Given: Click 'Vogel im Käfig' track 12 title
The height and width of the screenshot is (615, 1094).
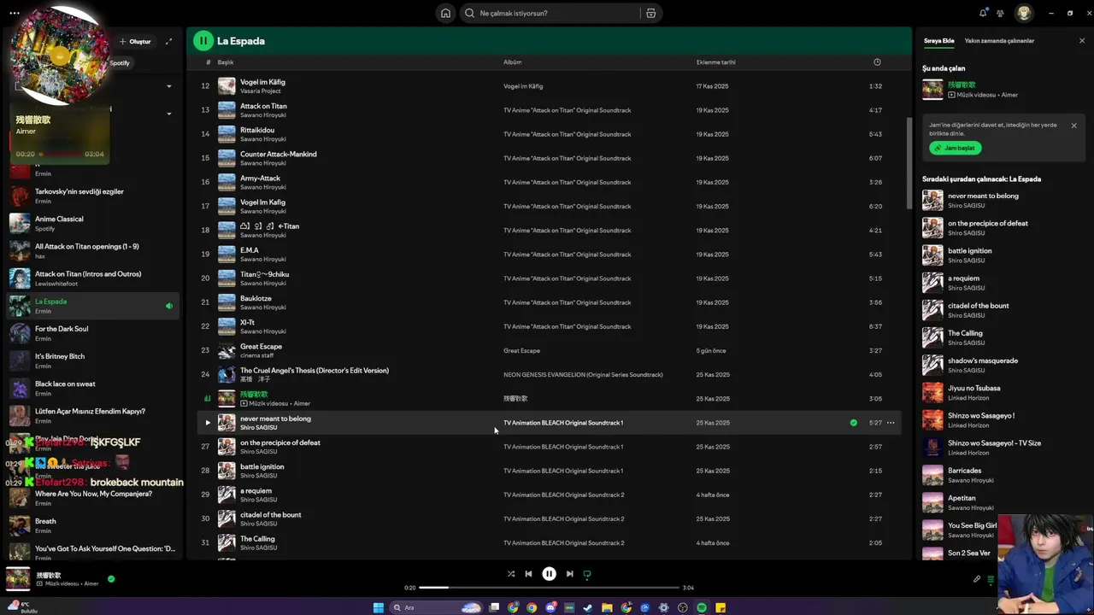Looking at the screenshot, I should (262, 82).
